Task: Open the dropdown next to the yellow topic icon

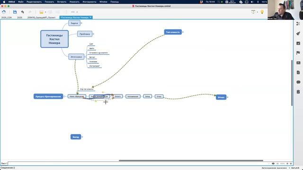Action: (x=45, y=12)
